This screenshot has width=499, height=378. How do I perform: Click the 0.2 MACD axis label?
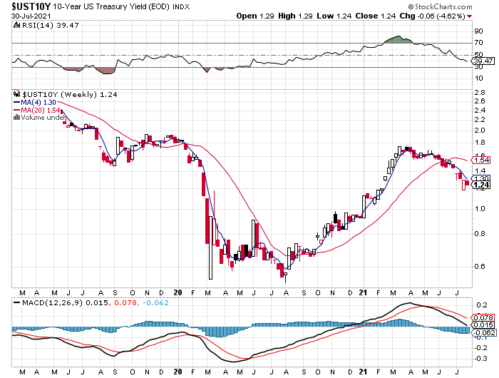tap(482, 305)
